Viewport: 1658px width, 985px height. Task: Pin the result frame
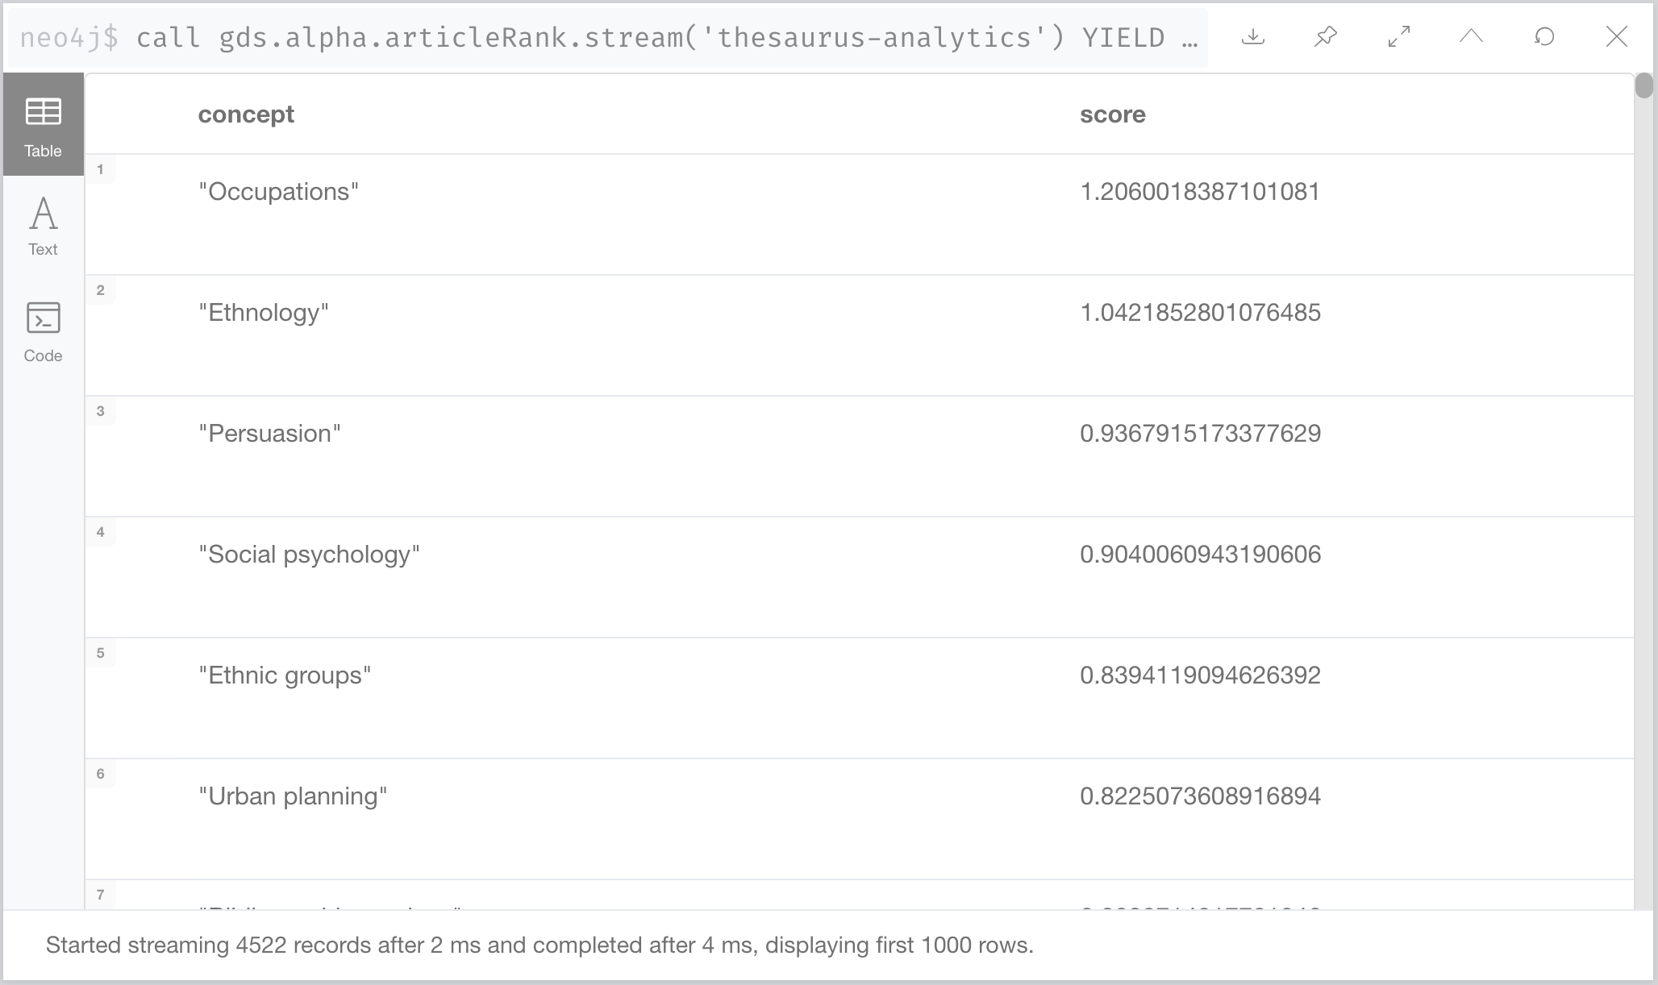pos(1326,37)
